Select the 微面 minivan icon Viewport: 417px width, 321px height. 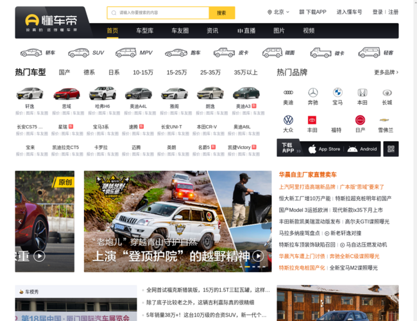[x=272, y=53]
